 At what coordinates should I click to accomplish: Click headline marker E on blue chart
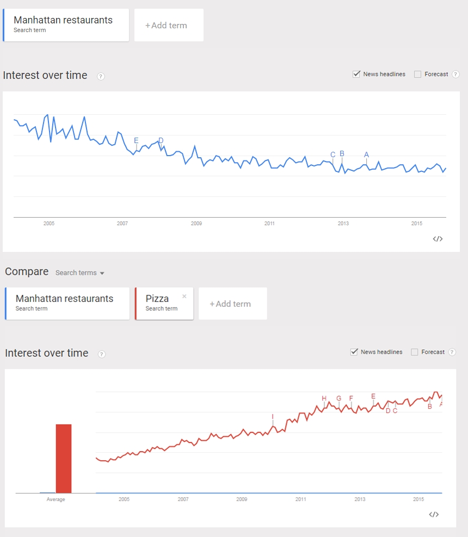click(136, 140)
